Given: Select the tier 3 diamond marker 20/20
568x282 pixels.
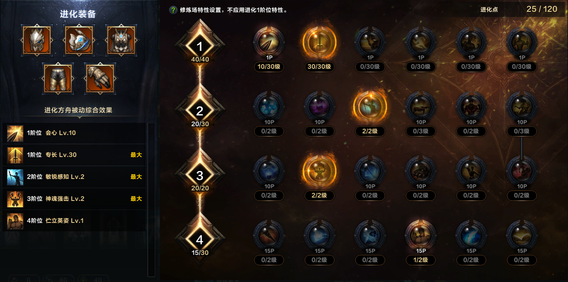Looking at the screenshot, I should [200, 175].
